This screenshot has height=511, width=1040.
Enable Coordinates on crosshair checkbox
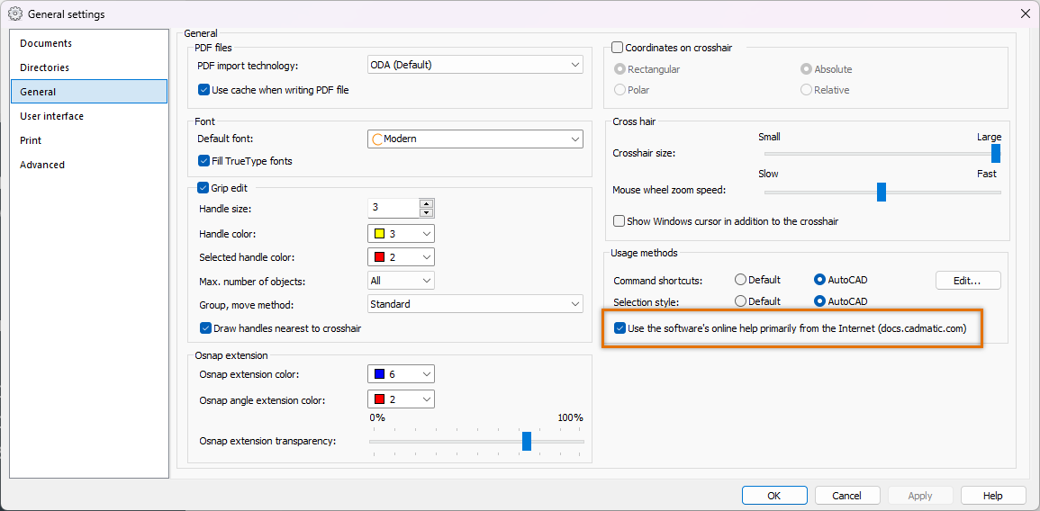click(x=618, y=48)
